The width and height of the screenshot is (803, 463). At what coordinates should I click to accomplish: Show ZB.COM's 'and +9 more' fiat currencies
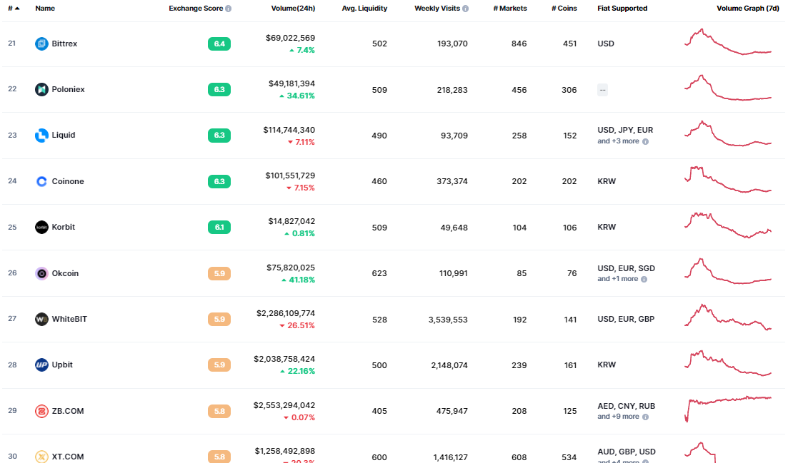click(x=618, y=417)
